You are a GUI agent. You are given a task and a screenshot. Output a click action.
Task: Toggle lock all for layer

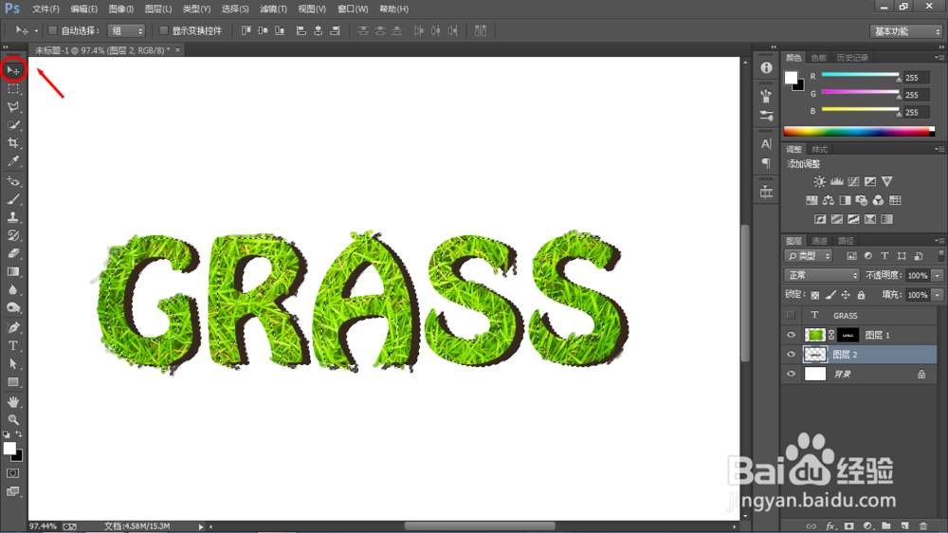[862, 295]
